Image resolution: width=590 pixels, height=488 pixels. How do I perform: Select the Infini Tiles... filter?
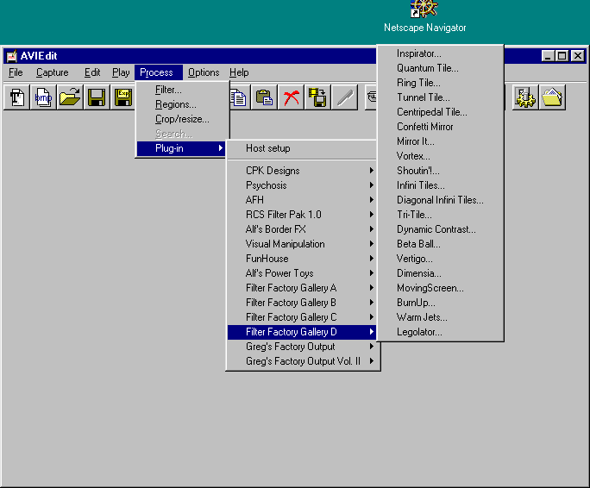[x=440, y=185]
